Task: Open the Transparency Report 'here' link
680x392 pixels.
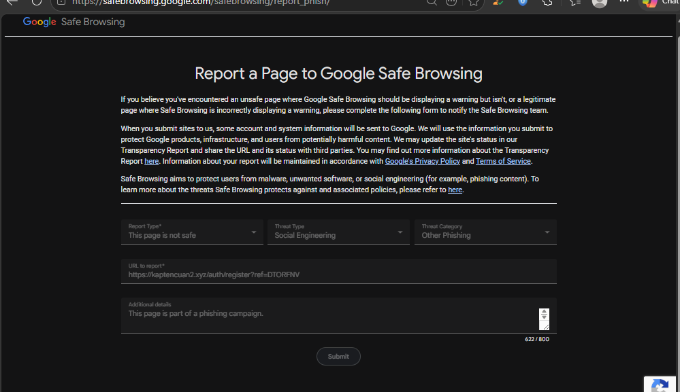Action: pyautogui.click(x=151, y=162)
